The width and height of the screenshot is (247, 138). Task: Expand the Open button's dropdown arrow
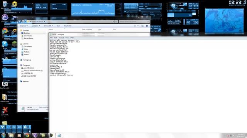[39, 26]
